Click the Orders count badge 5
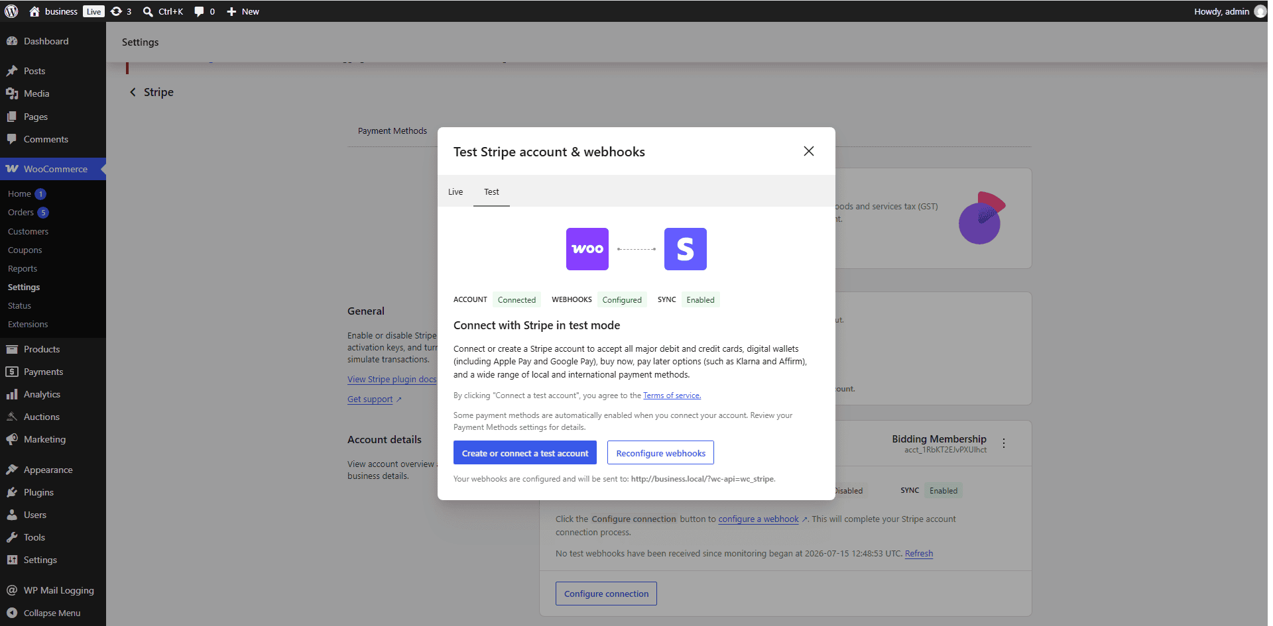 point(43,213)
